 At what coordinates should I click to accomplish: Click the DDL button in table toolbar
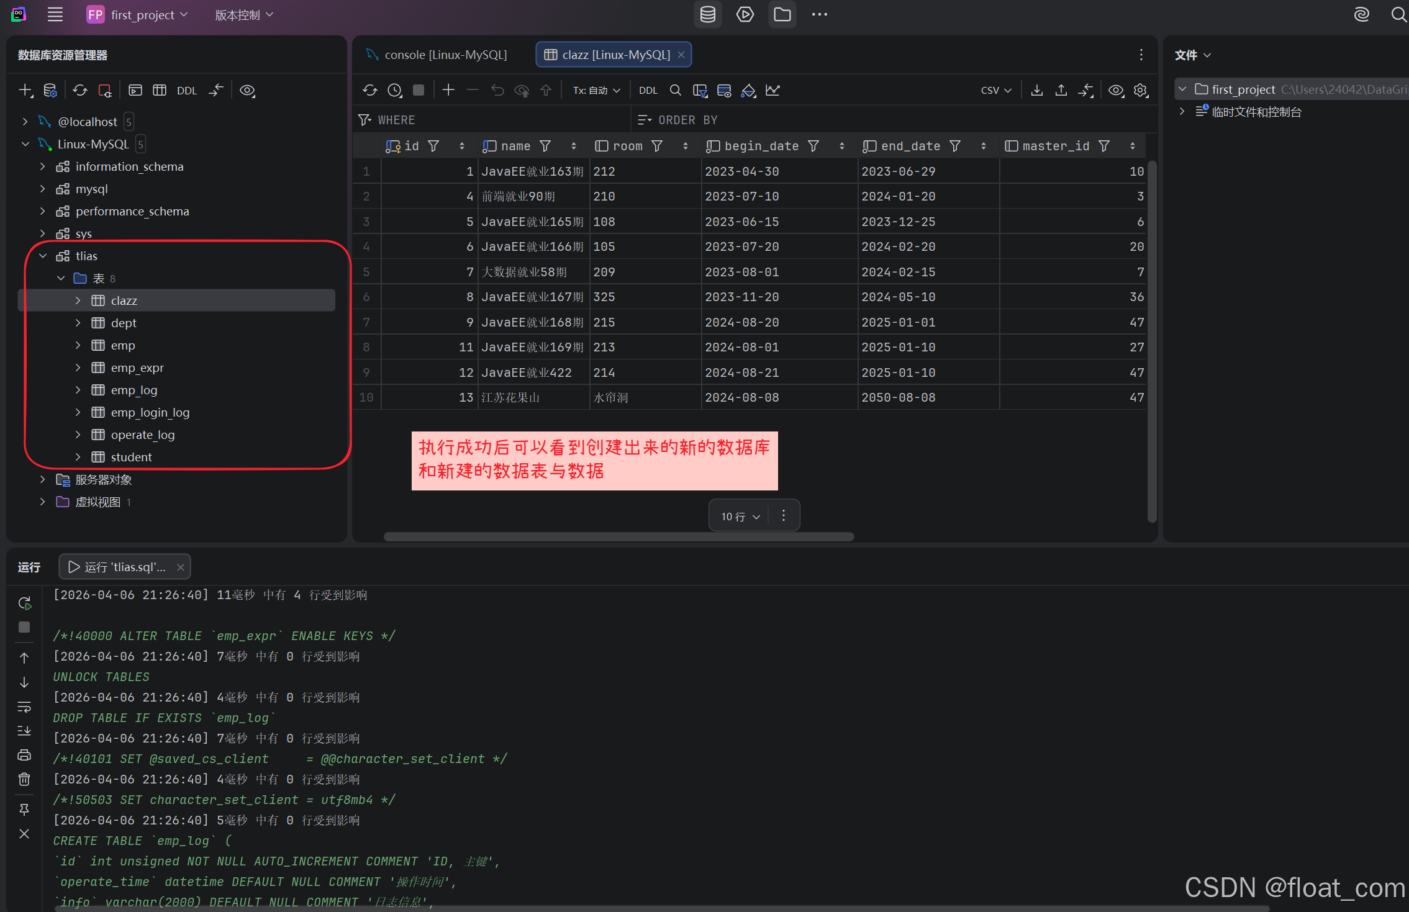[x=648, y=91]
